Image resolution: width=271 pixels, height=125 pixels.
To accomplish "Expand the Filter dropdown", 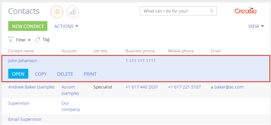I will [x=23, y=40].
